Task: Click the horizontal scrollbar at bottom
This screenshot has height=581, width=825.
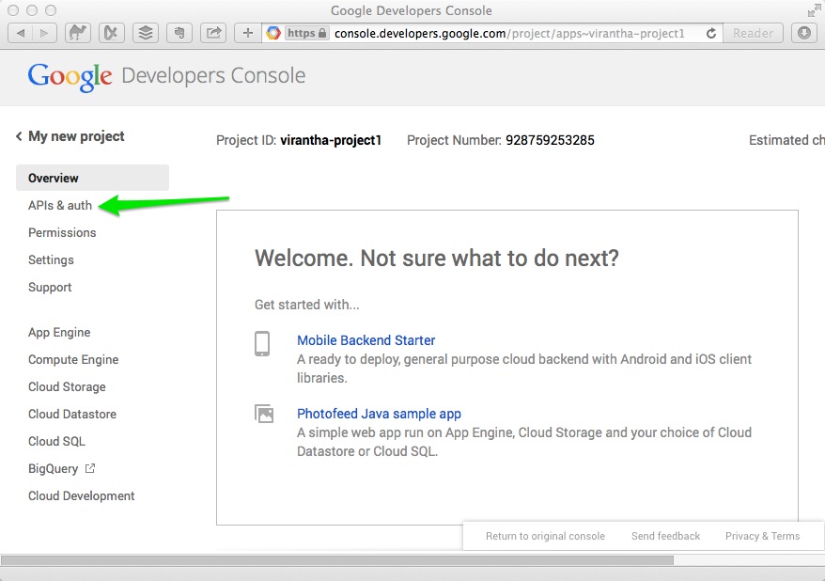Action: (x=338, y=560)
